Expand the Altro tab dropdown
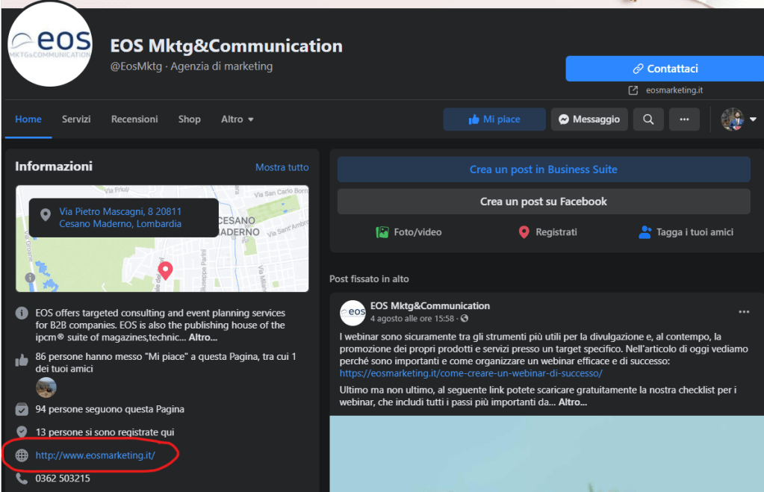The height and width of the screenshot is (492, 764). point(237,119)
